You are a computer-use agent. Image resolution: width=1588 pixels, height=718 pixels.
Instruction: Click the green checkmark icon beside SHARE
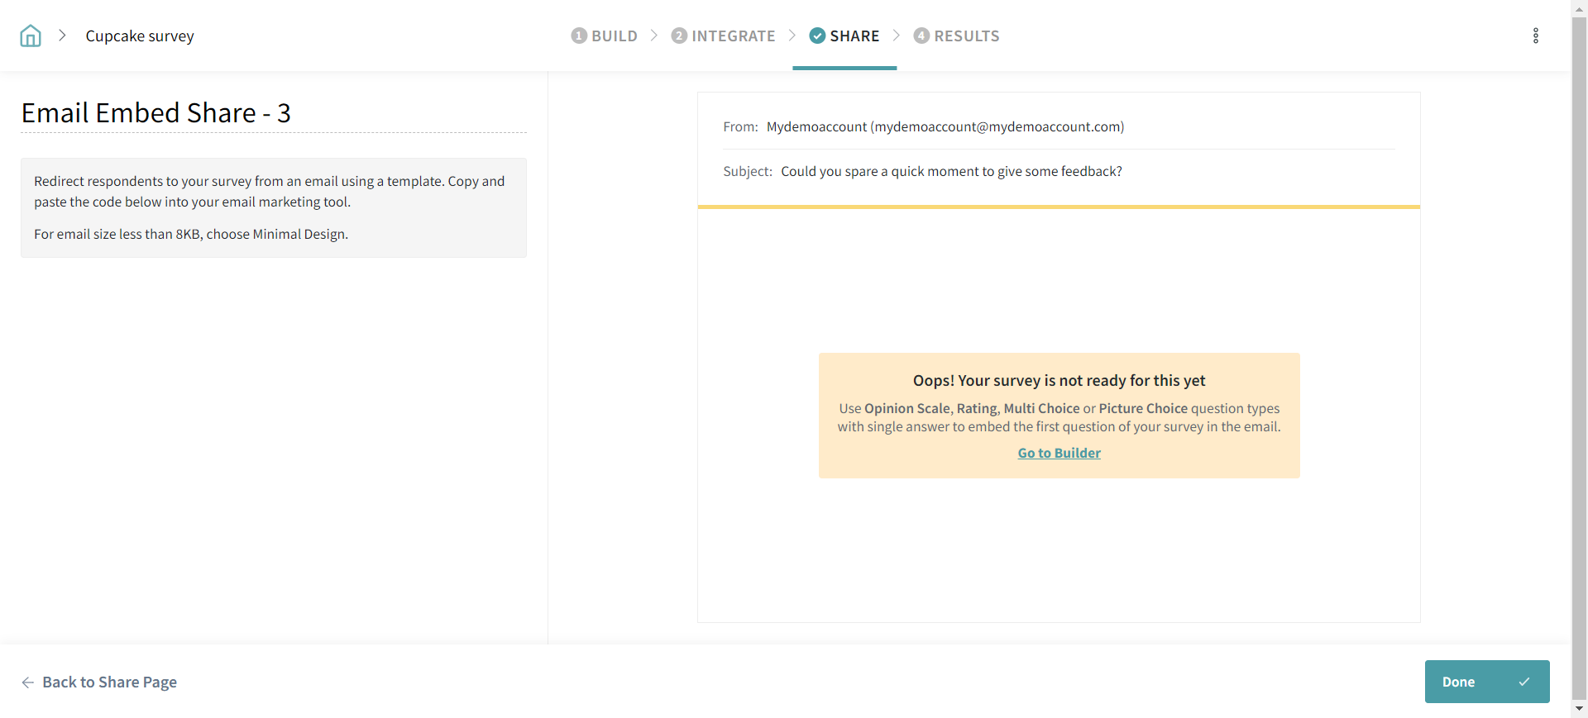click(817, 36)
